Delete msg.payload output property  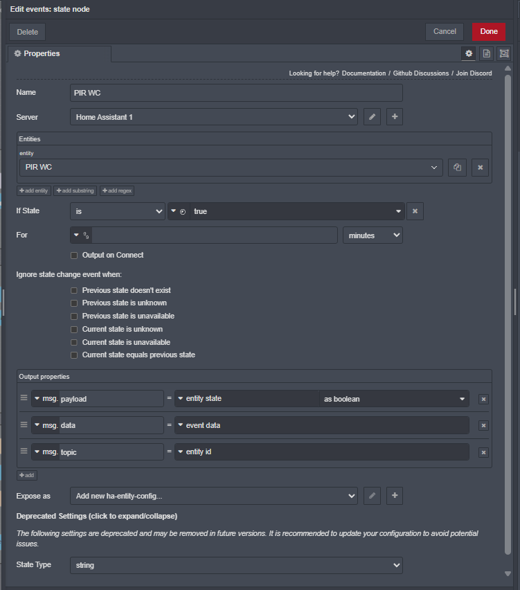pos(483,399)
